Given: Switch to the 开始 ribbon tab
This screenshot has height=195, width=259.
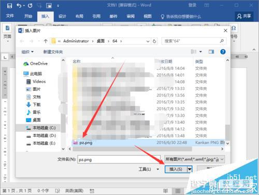Looking at the screenshot, I should [x=28, y=17].
